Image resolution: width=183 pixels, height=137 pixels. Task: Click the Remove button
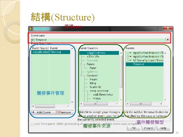[65, 112]
